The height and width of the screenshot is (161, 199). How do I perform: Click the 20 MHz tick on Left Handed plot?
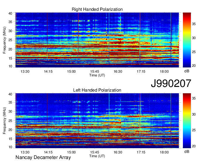pos(10,130)
